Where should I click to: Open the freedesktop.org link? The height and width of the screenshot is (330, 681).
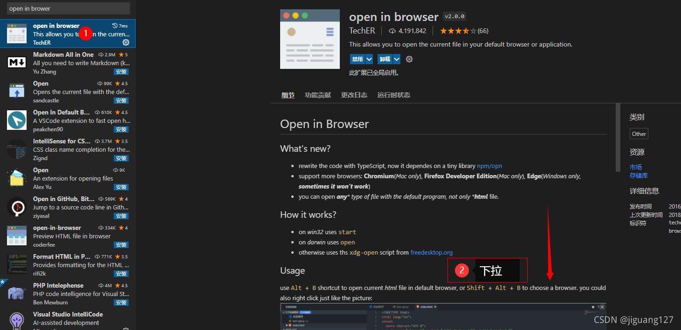coord(432,252)
